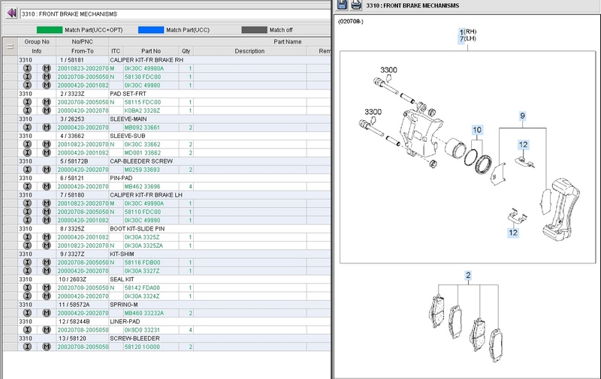Save the diagram with the floppy disk icon
601x379 pixels.
tap(343, 5)
